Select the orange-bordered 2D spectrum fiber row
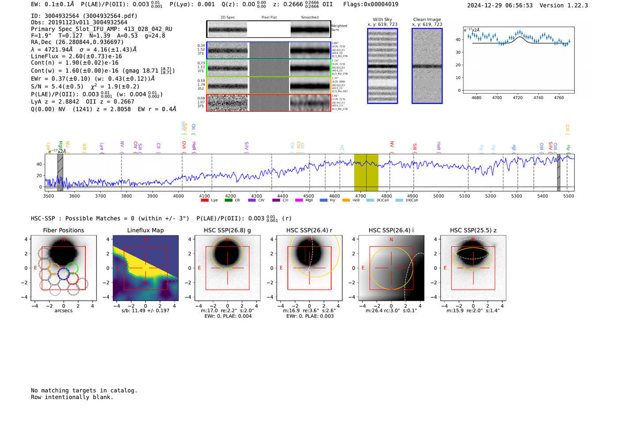619x421 pixels. click(x=268, y=85)
